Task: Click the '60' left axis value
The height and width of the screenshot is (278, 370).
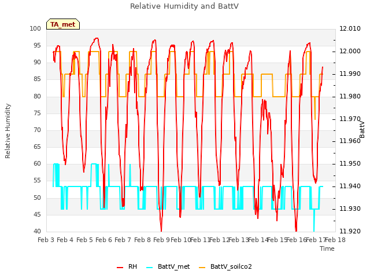Action: point(37,163)
